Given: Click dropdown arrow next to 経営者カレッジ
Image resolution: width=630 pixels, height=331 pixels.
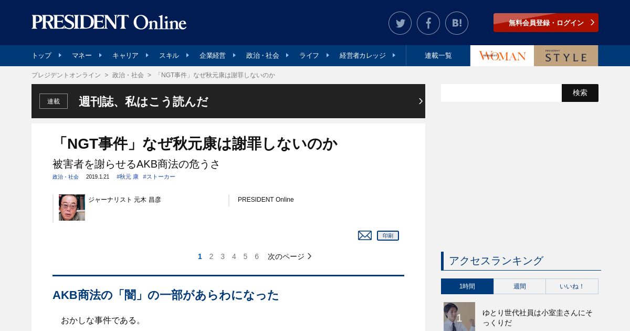Looking at the screenshot, I should (x=394, y=55).
